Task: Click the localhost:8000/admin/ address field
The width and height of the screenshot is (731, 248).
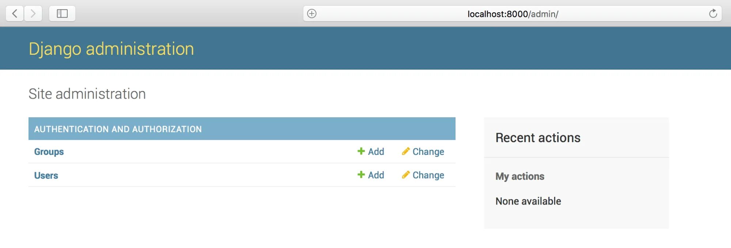Action: [x=512, y=14]
